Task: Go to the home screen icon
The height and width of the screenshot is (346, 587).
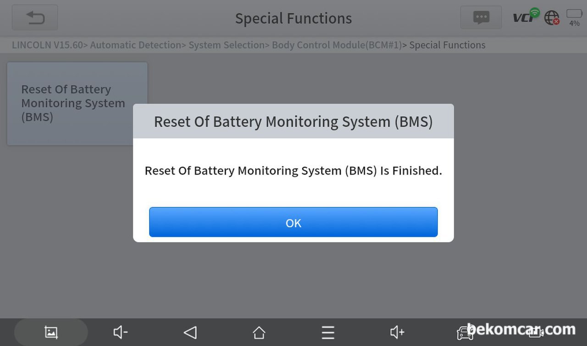Action: pos(259,332)
